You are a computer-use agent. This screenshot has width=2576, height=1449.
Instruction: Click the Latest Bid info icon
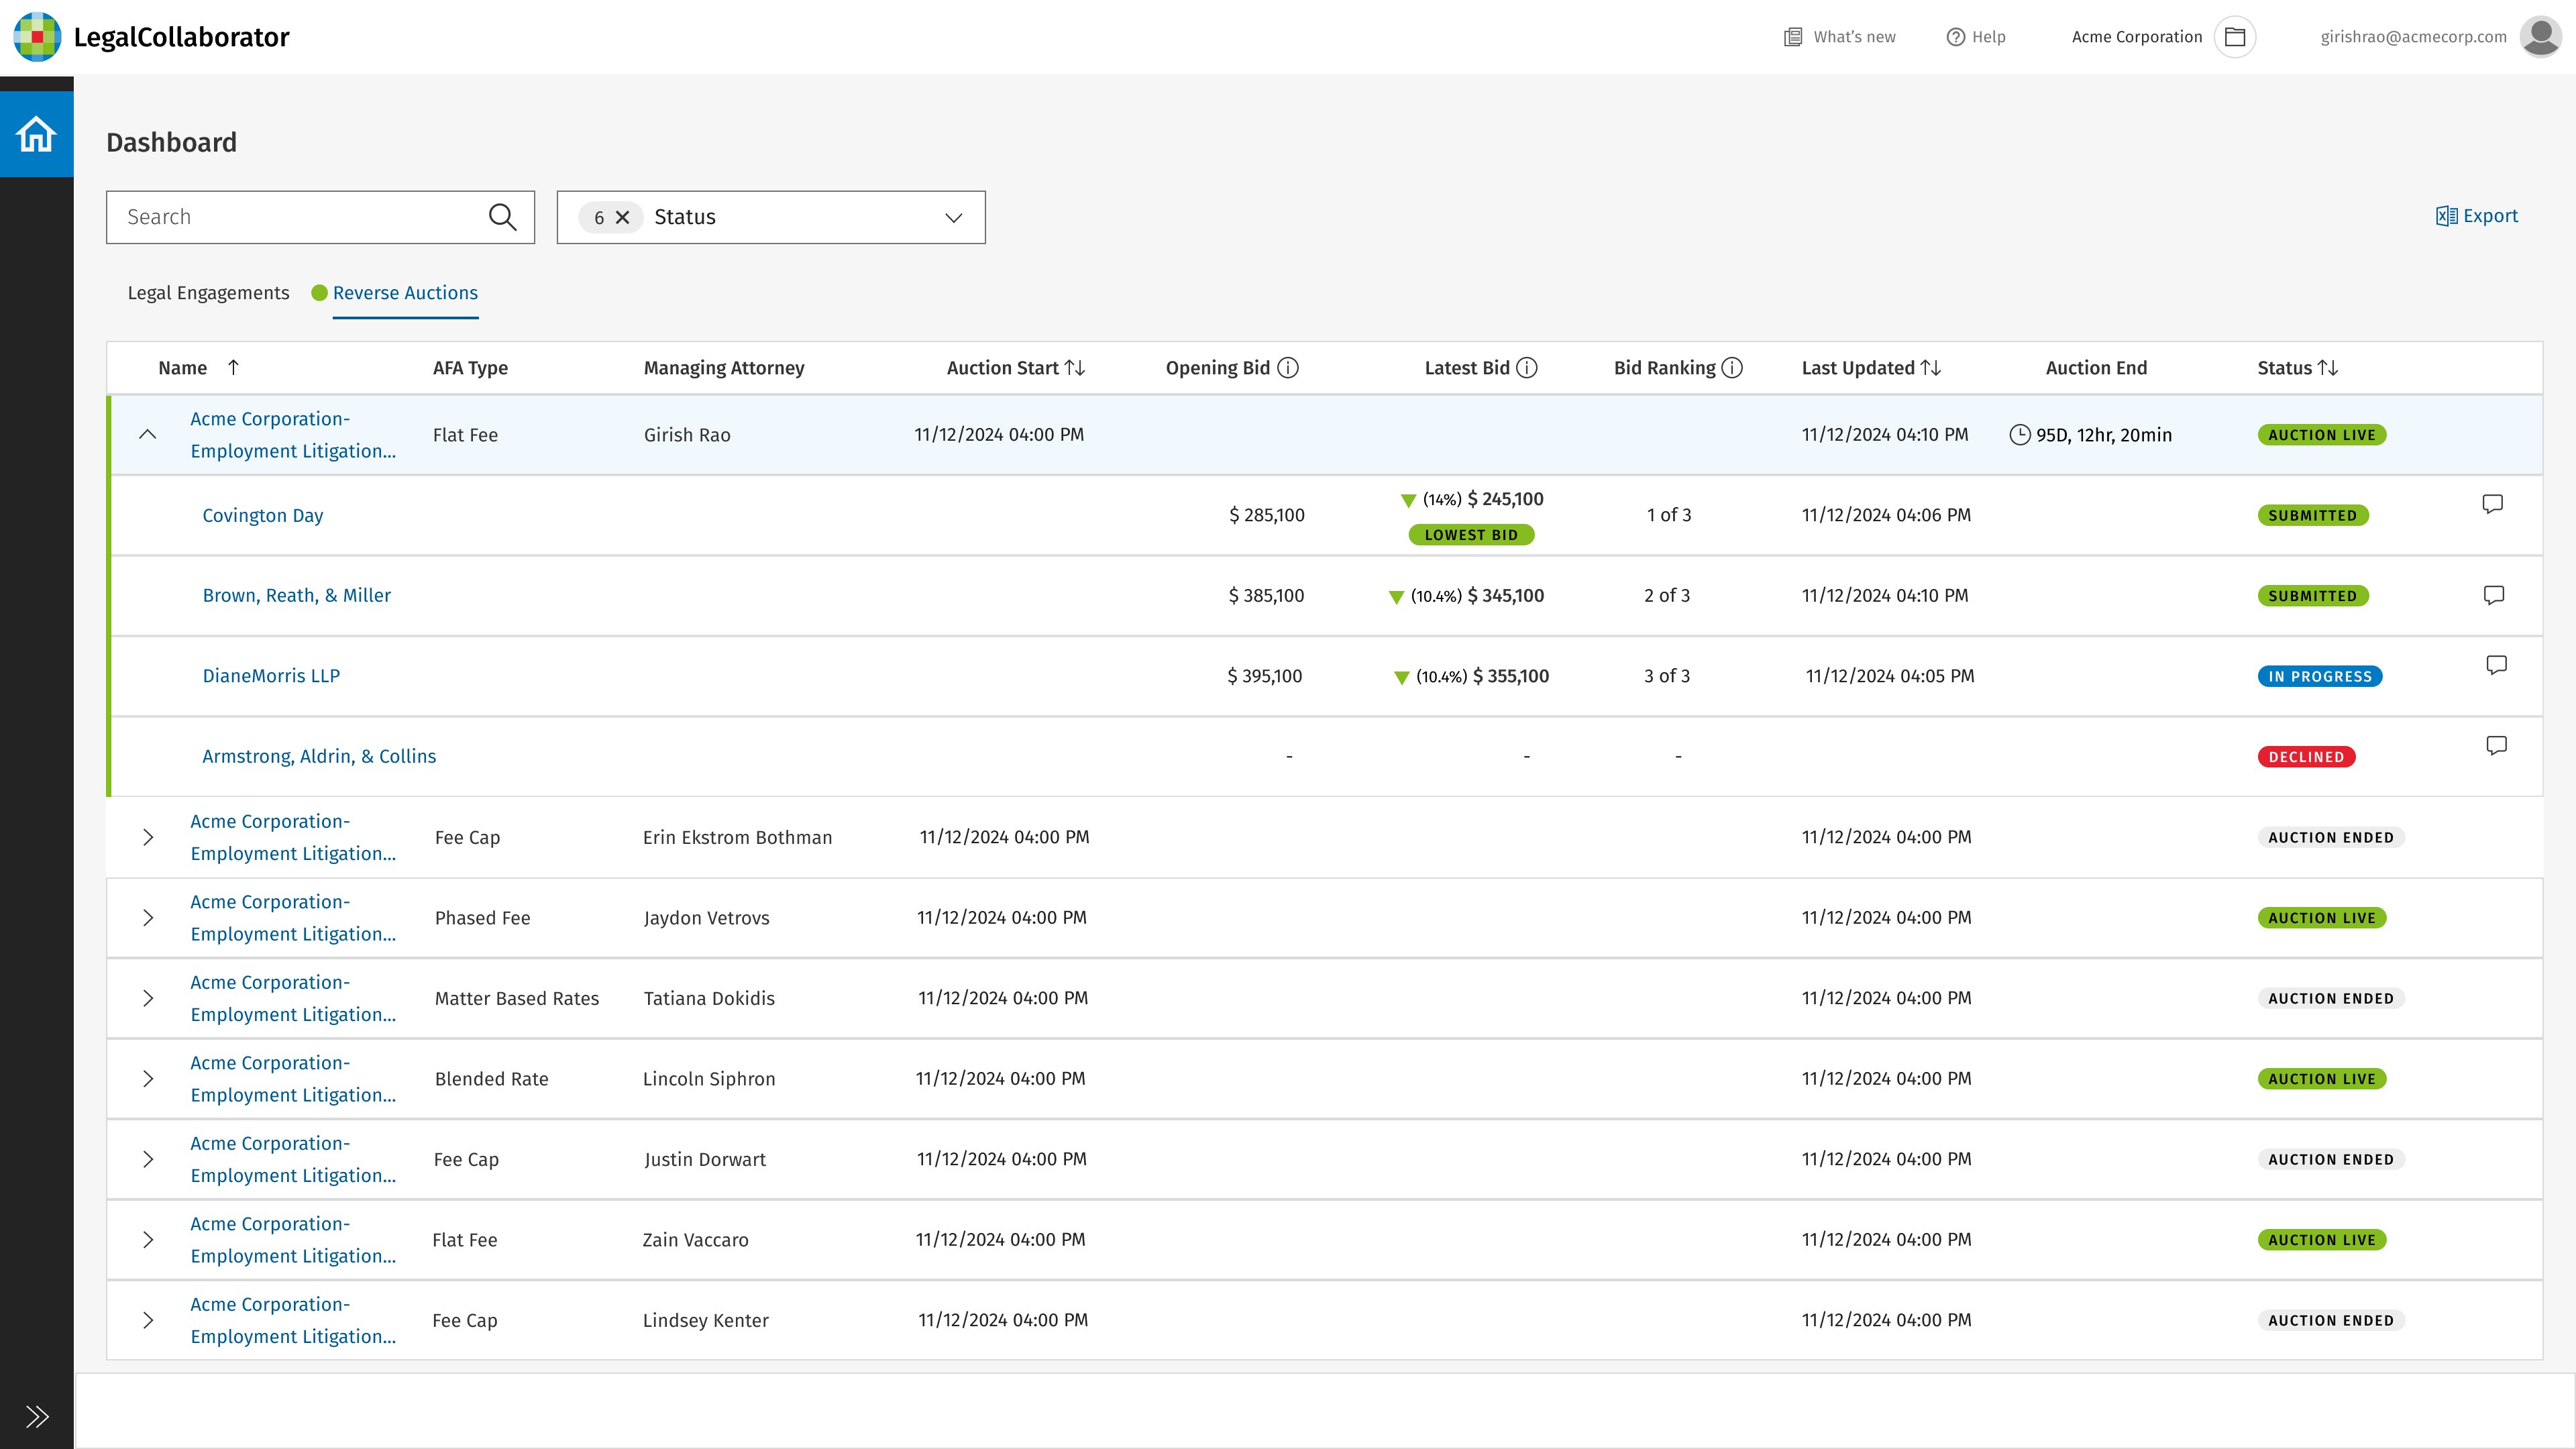pos(1527,368)
